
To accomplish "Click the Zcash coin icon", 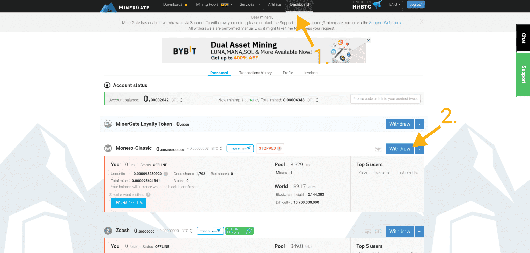I will coord(108,231).
